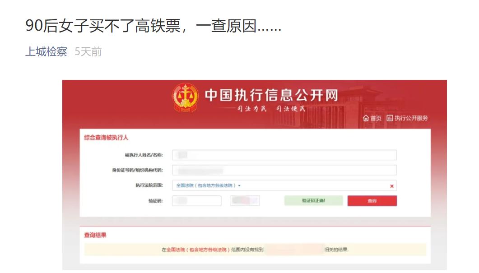Click the 执行公开服务 chart icon
The width and height of the screenshot is (479, 273).
(390, 118)
